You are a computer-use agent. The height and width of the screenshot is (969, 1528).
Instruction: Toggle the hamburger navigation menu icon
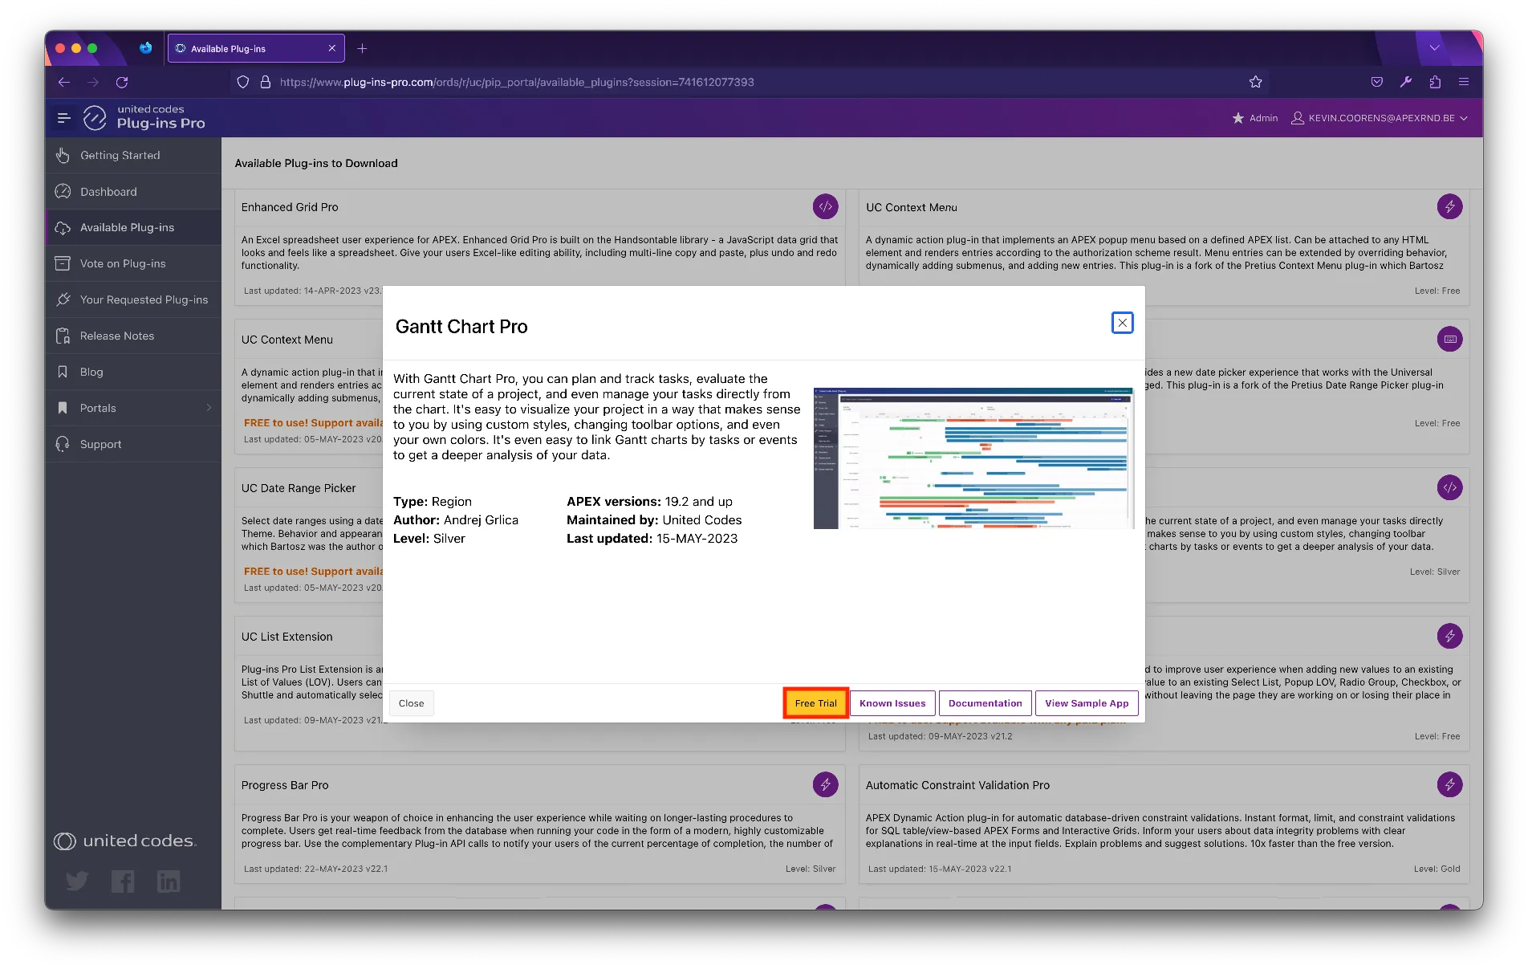coord(64,118)
